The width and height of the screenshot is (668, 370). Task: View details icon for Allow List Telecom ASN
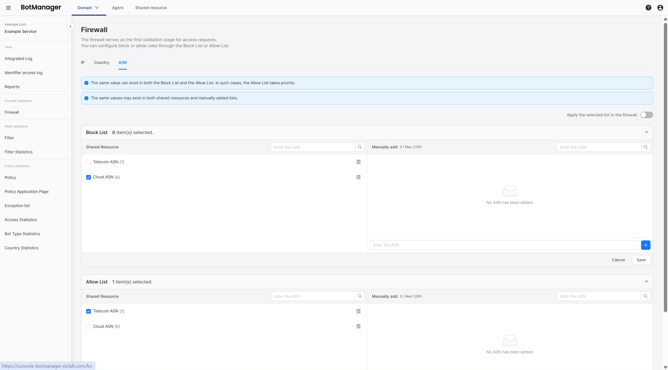coord(358,311)
